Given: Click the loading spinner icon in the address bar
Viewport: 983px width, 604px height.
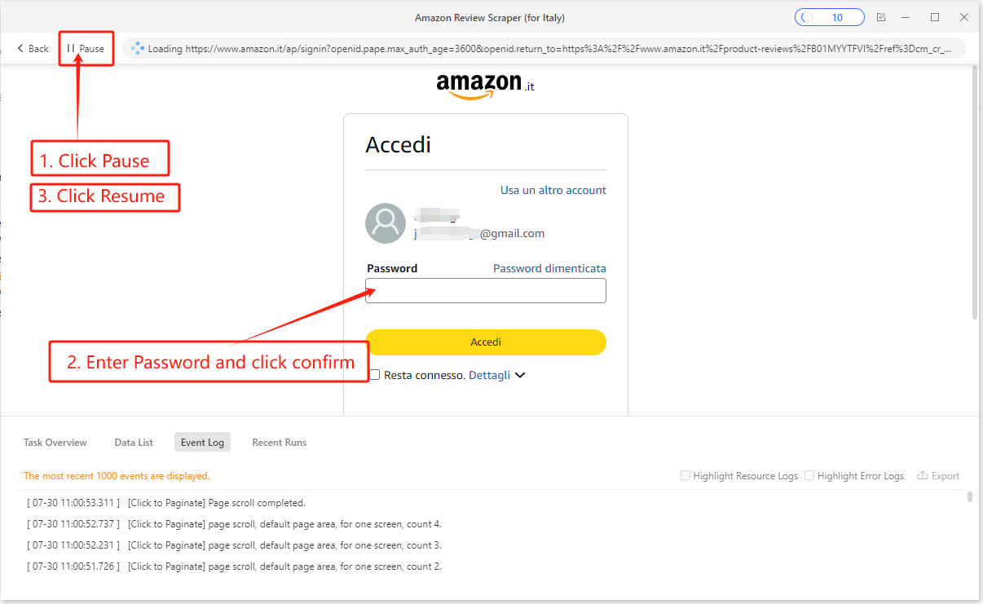Looking at the screenshot, I should tap(138, 48).
